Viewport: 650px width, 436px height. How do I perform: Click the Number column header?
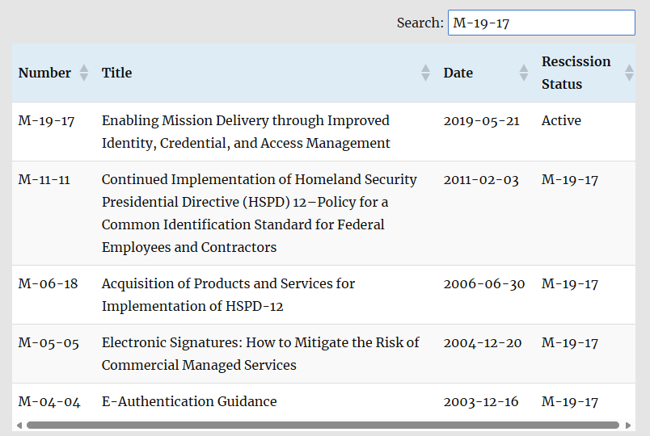[x=44, y=73]
